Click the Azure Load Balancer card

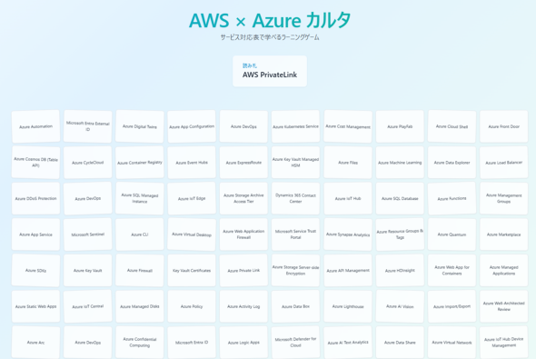coord(503,163)
